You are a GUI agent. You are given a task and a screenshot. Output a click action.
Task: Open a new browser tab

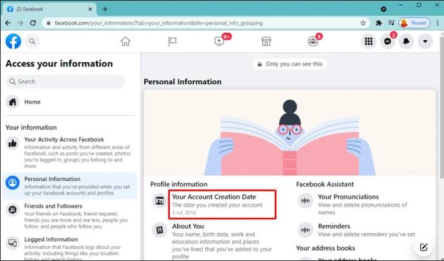[105, 9]
